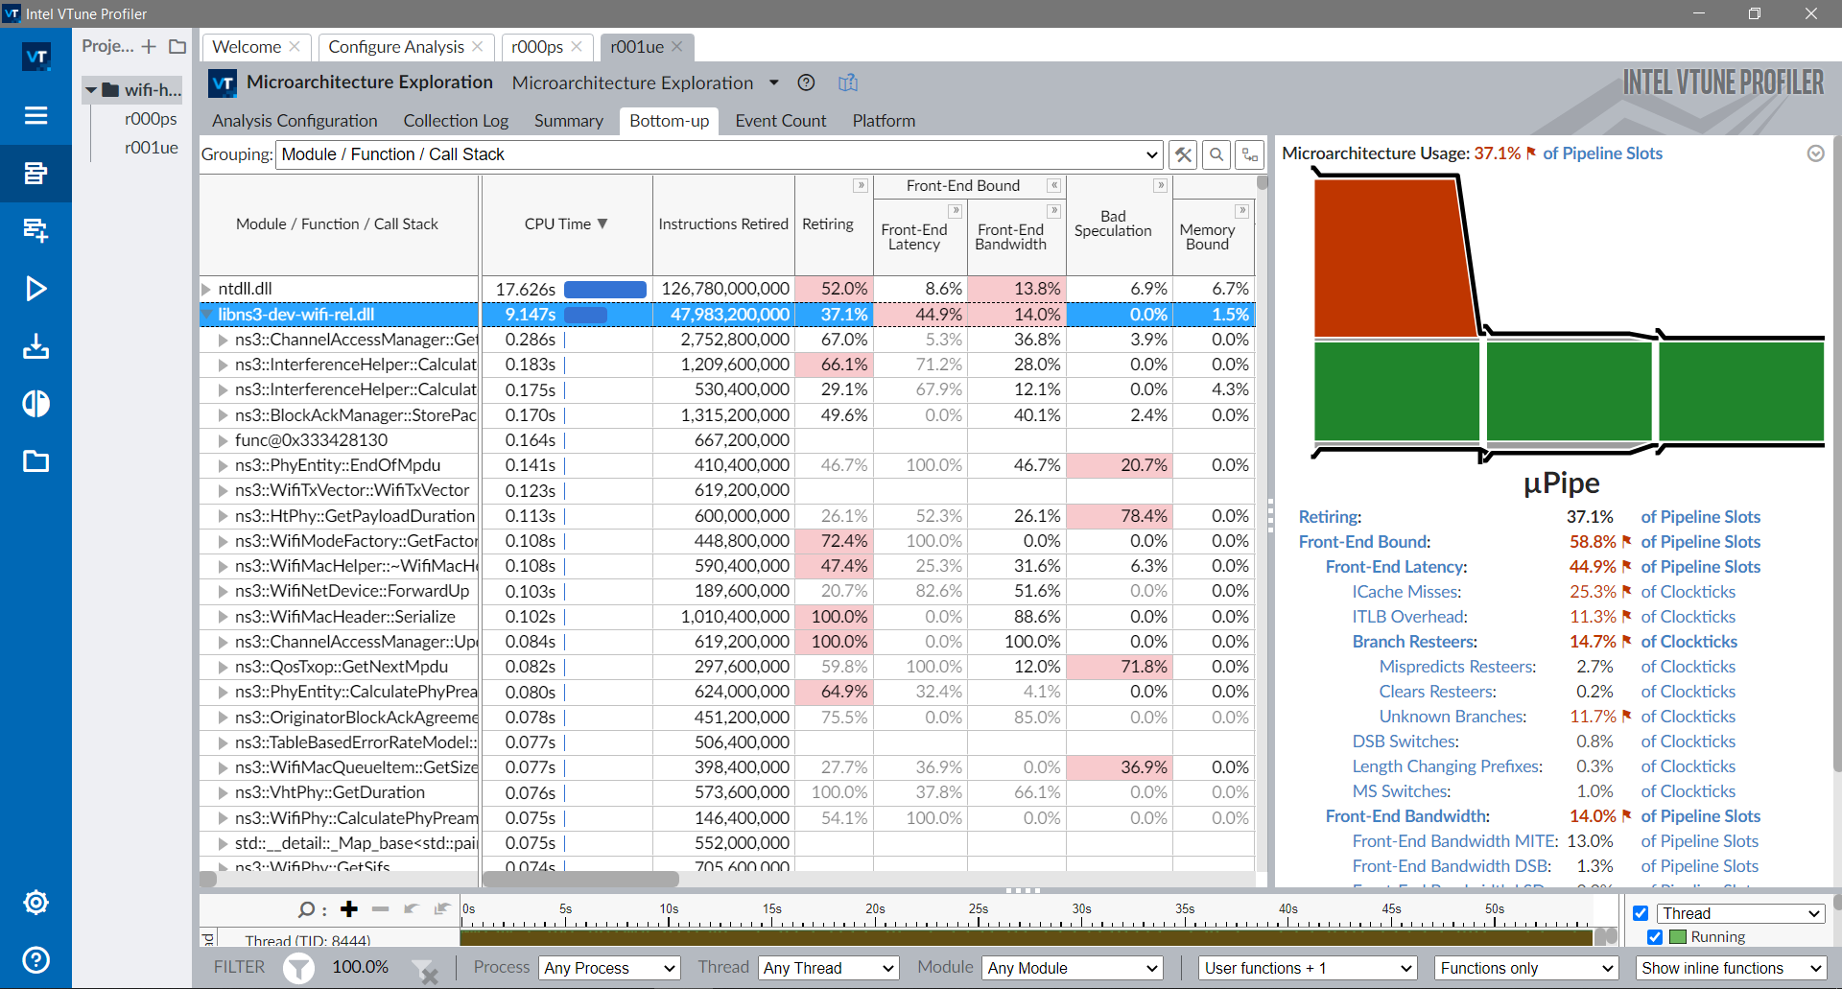Toggle the Running checkbox in the legend

point(1655,937)
